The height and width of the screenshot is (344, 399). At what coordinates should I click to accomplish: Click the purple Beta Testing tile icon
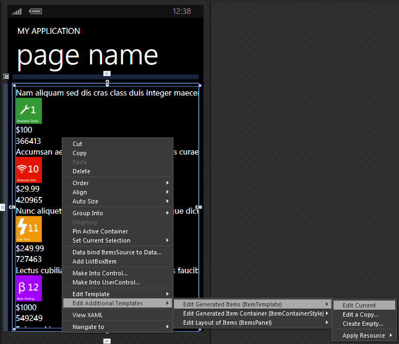(x=28, y=288)
